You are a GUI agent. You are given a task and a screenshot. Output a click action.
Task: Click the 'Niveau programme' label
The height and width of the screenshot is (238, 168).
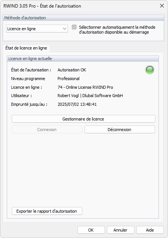[28, 79]
